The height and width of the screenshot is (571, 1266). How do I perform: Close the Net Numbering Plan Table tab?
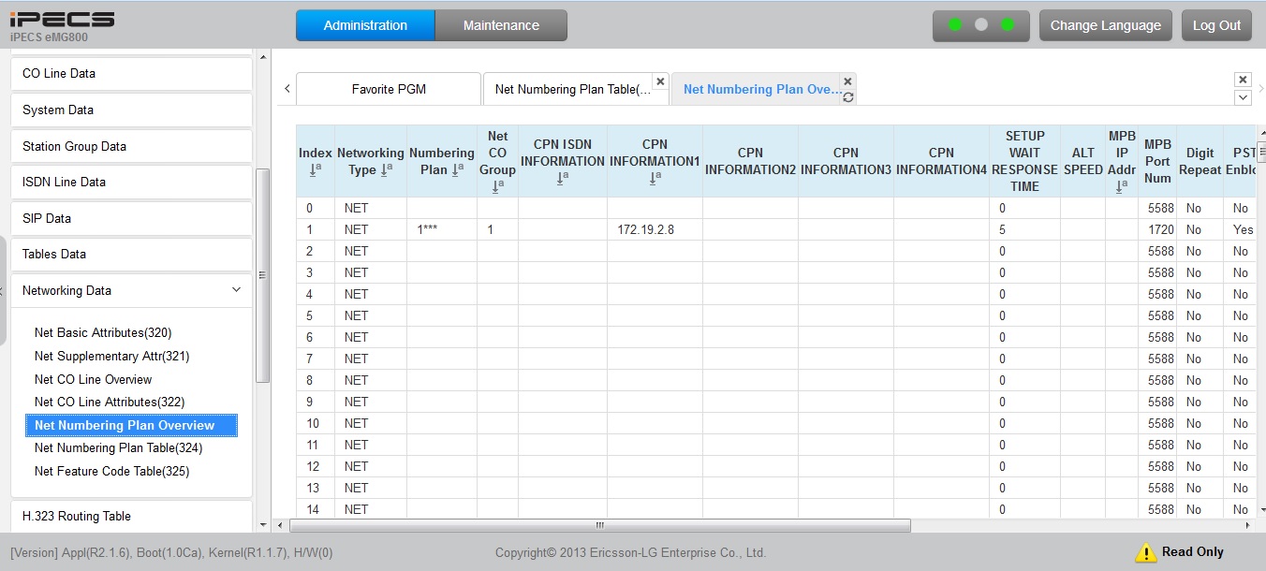tap(660, 81)
